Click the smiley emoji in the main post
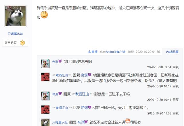The width and height of the screenshot is (184, 126). (44, 15)
